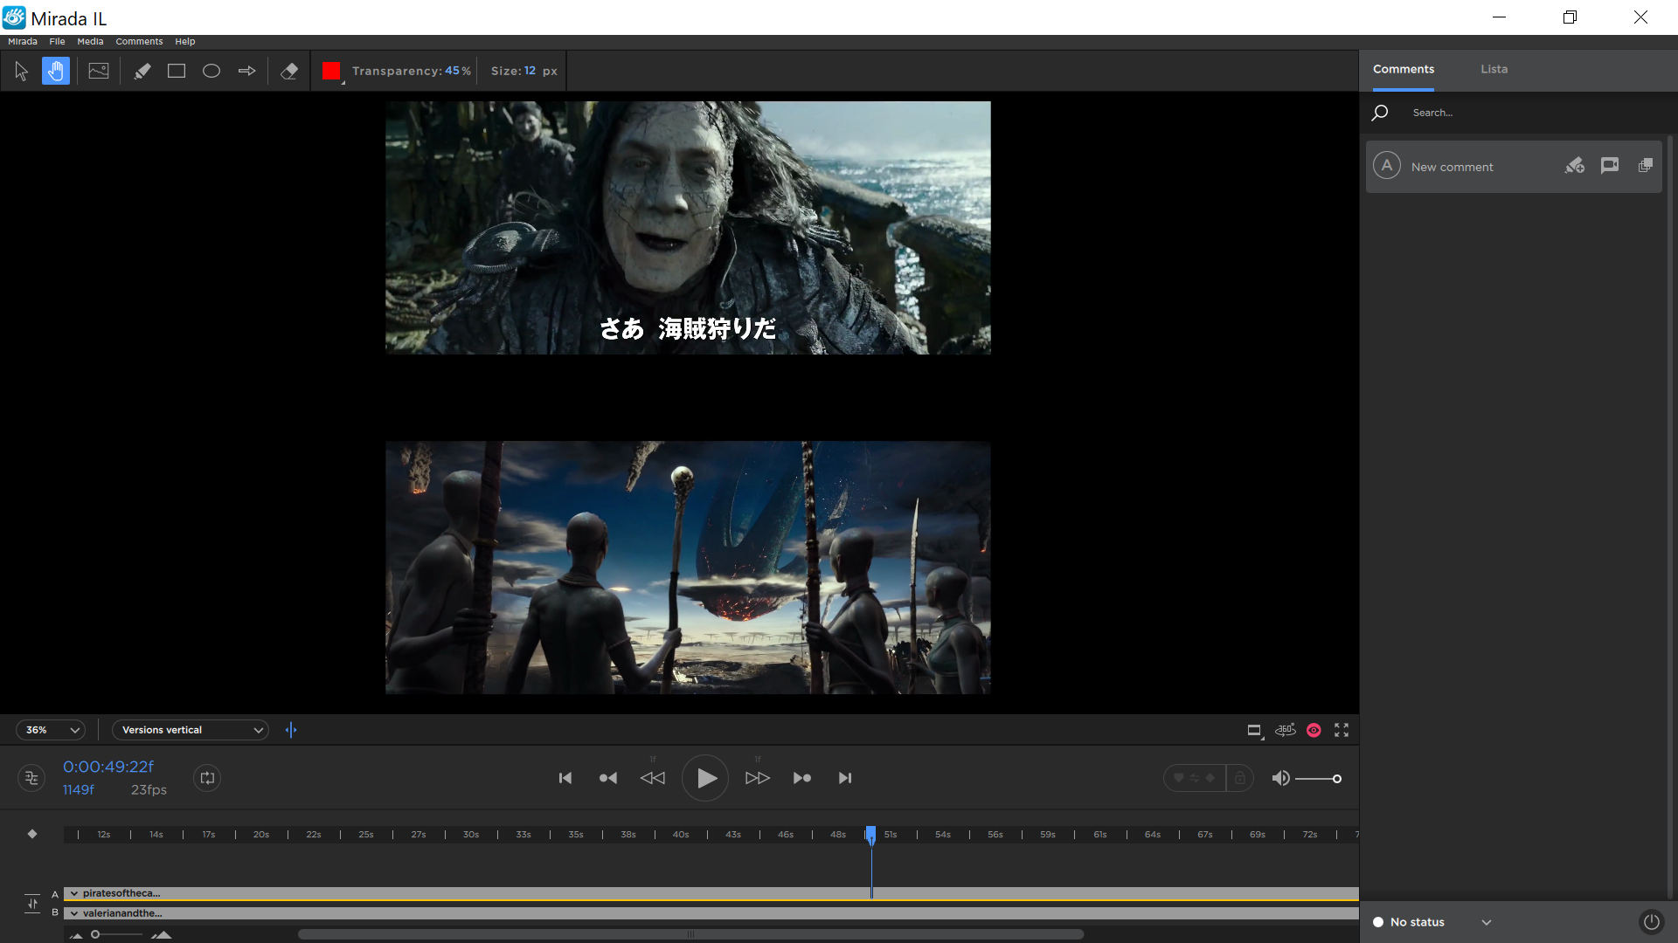Click the duplicate frames icon in New comment

coord(1646,165)
